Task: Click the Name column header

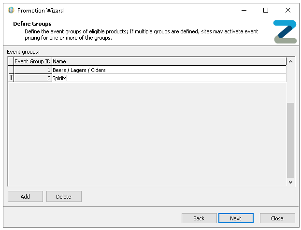Action: [169, 61]
